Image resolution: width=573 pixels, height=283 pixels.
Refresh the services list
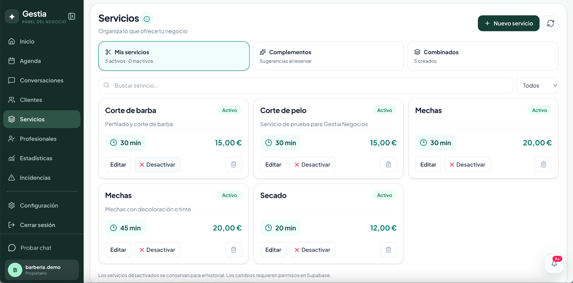[550, 23]
